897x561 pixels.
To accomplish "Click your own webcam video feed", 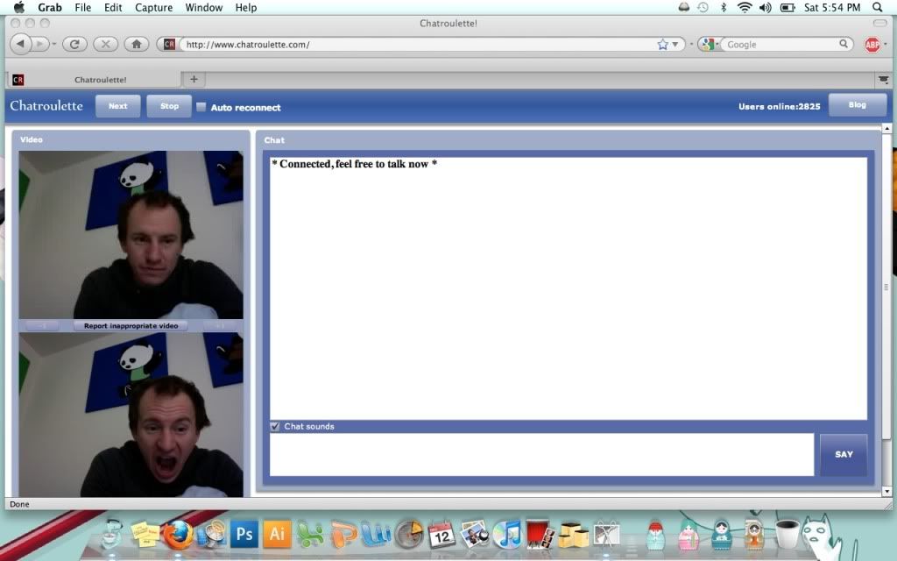I will (131, 415).
